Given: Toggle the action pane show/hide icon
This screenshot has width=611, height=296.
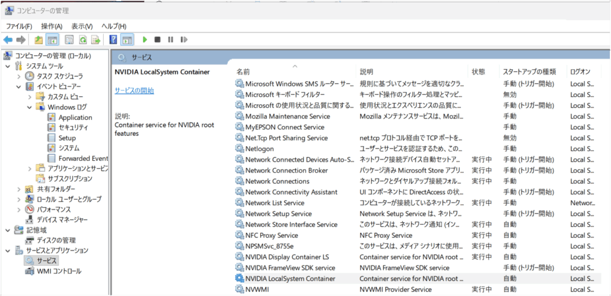Looking at the screenshot, I should click(126, 40).
